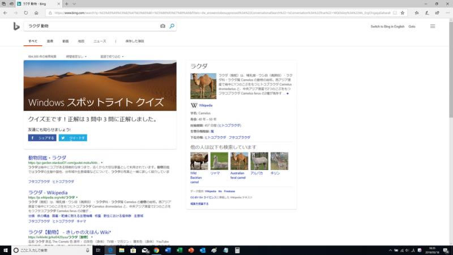Open 保存した項目 saved items
The height and width of the screenshot is (255, 453).
click(135, 41)
